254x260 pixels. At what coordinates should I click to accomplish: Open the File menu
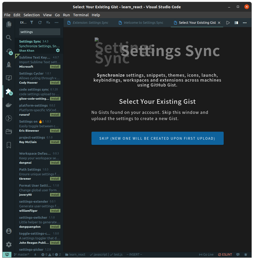click(7, 15)
